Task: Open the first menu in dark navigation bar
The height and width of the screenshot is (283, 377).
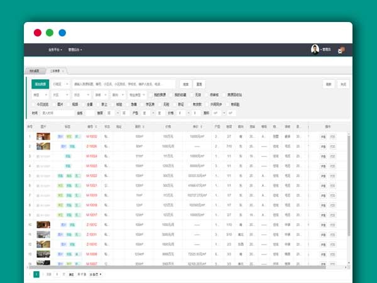Action: click(55, 50)
